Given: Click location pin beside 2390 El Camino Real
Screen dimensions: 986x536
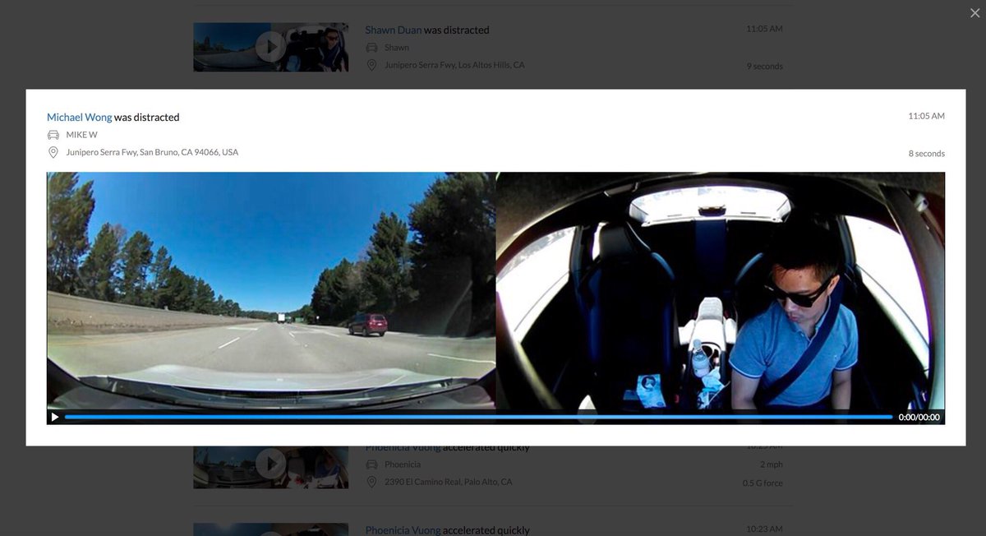Looking at the screenshot, I should 371,482.
